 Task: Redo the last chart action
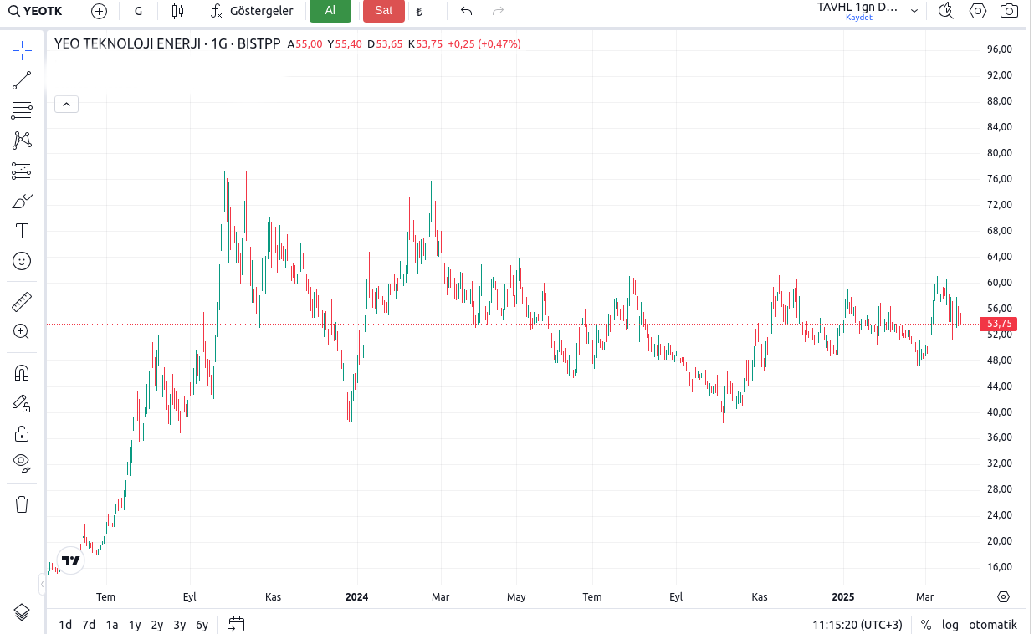tap(498, 11)
